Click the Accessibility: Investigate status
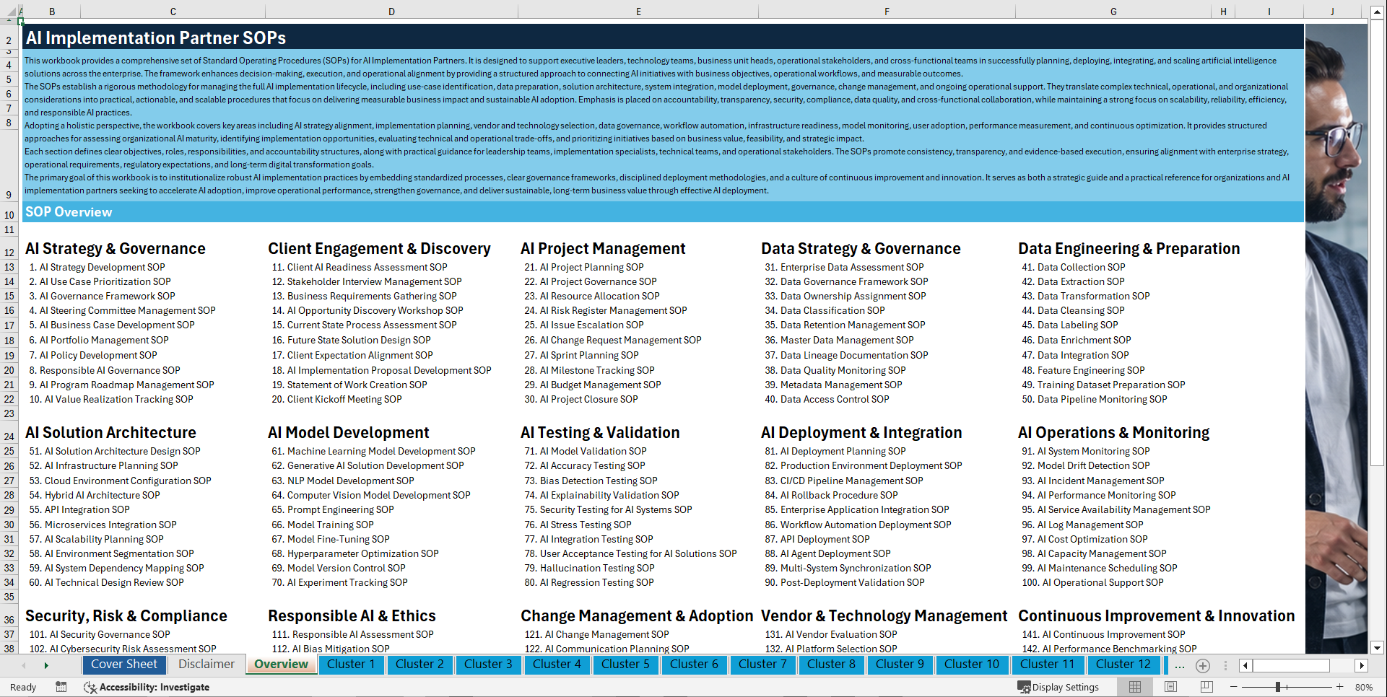The image size is (1387, 697). pyautogui.click(x=147, y=687)
